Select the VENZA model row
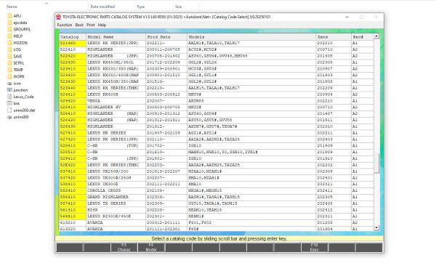 click(217, 101)
